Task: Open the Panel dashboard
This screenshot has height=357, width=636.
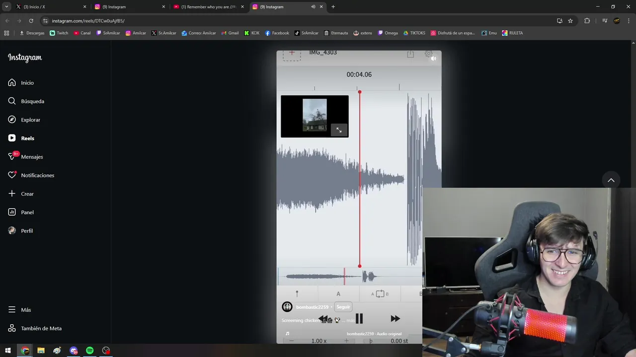Action: pos(21,212)
